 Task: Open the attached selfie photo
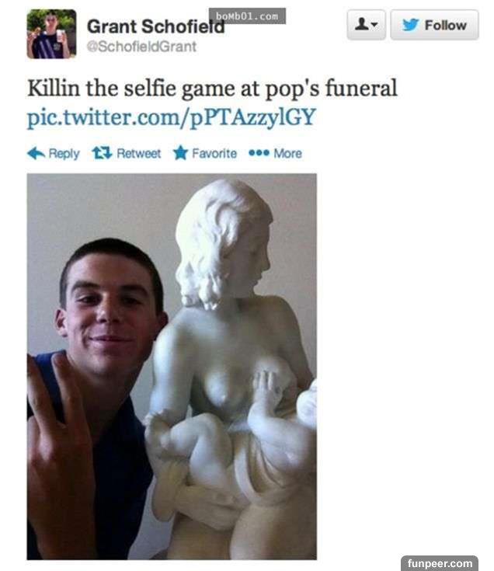coord(172,367)
